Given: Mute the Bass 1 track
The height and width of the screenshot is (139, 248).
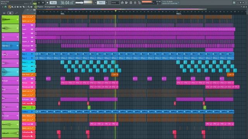Looking at the screenshot, I should pos(34,54).
